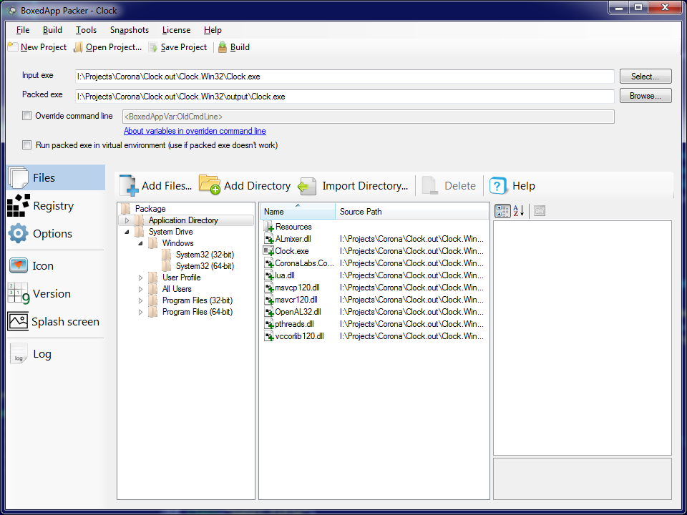Expand the Program Files (32-bit) node
The height and width of the screenshot is (515, 687).
pyautogui.click(x=141, y=300)
